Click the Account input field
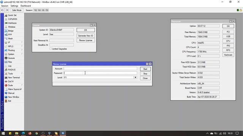The image size is (243, 136). [100, 69]
